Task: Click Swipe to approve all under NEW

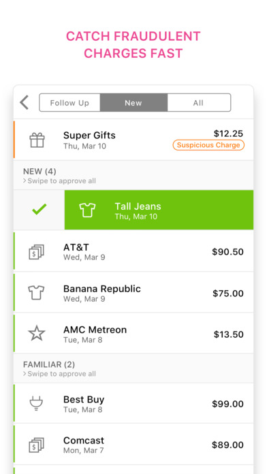Action: click(x=59, y=181)
